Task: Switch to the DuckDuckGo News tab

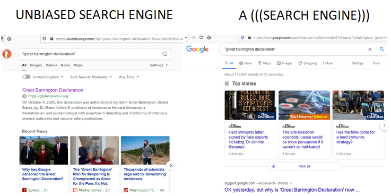Action: [x=65, y=65]
